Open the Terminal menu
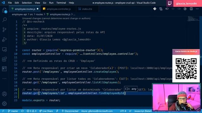This screenshot has width=202, height=113. point(61,3)
